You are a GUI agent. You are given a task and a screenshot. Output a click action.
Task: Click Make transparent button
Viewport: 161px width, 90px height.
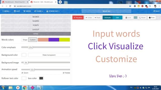[x=49, y=55]
